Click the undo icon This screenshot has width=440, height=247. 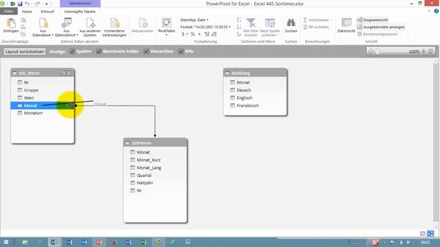(x=27, y=3)
